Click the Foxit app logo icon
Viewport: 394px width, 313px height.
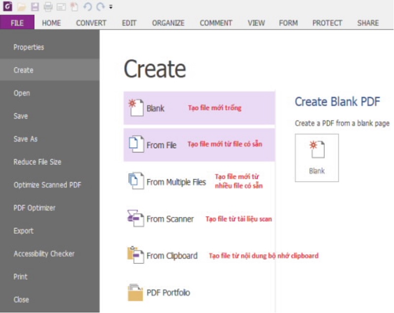[x=8, y=7]
